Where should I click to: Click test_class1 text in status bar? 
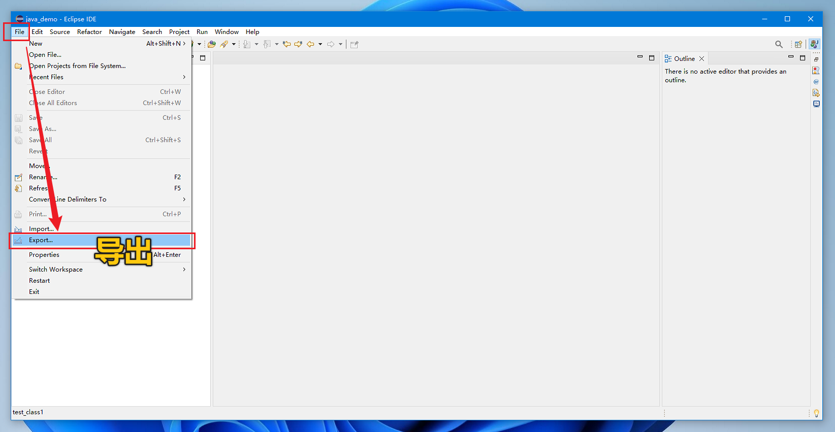point(28,412)
